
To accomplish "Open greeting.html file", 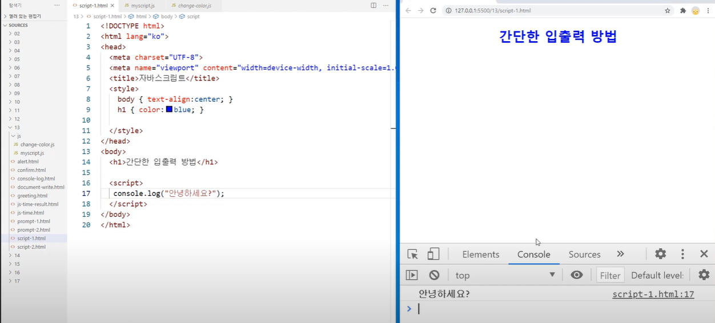I will [x=33, y=196].
